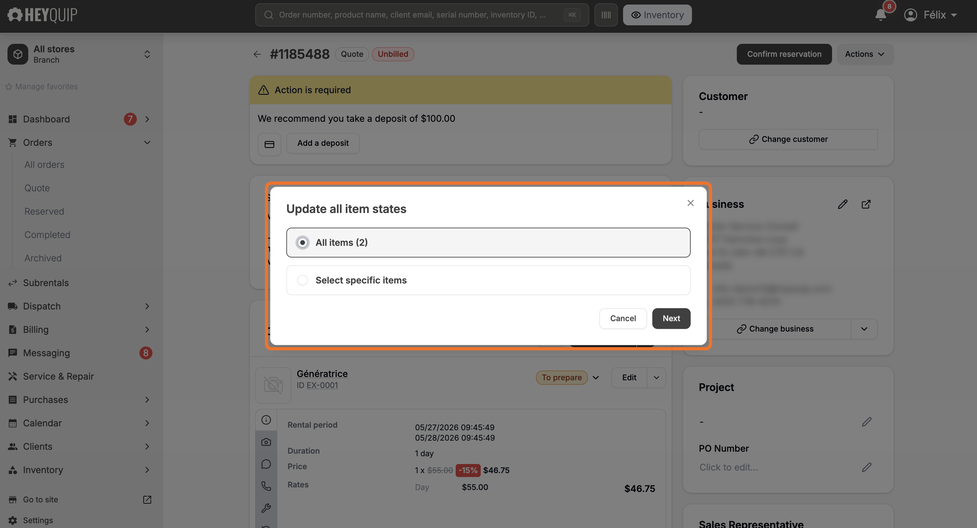Open All orders in the sidebar
Image resolution: width=977 pixels, height=528 pixels.
click(x=45, y=165)
